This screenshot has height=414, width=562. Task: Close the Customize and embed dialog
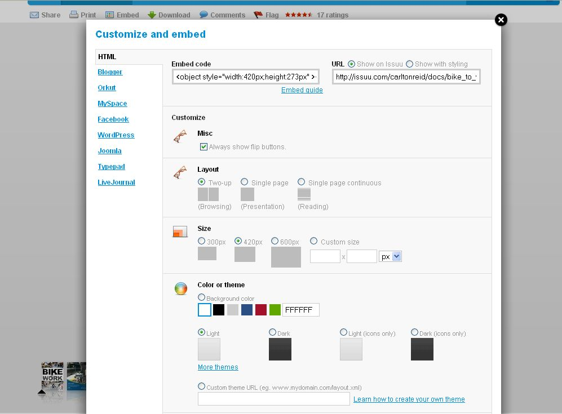click(501, 20)
